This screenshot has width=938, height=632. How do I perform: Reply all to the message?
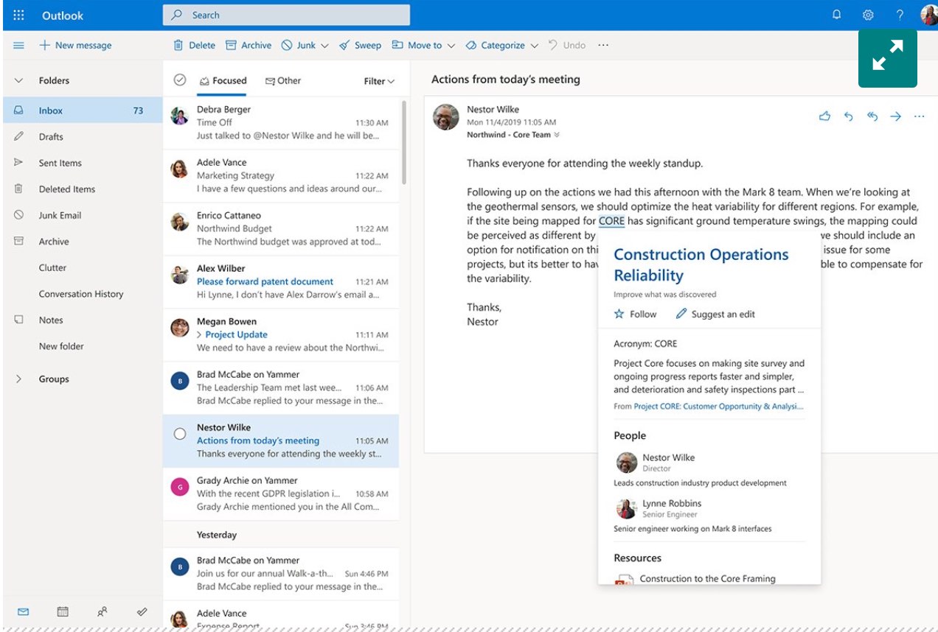pyautogui.click(x=872, y=116)
